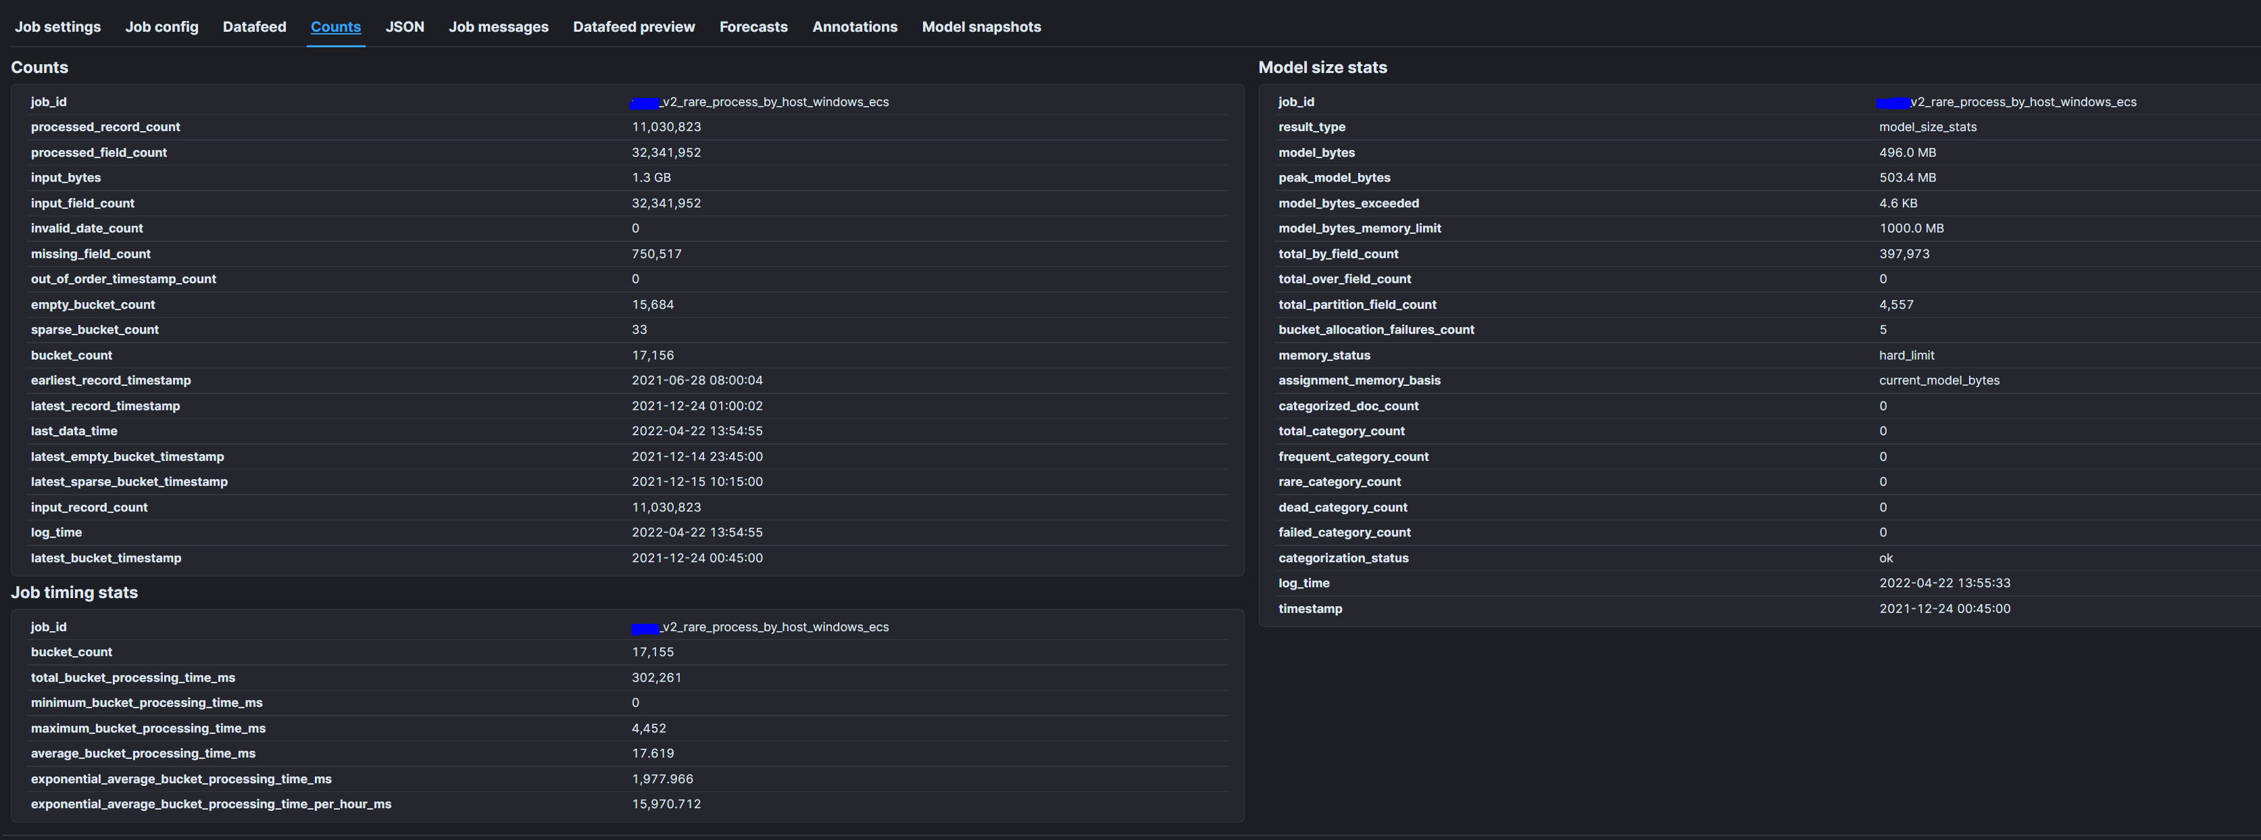
Task: Click the bucket_allocation_failures_count row label
Action: click(x=1375, y=330)
